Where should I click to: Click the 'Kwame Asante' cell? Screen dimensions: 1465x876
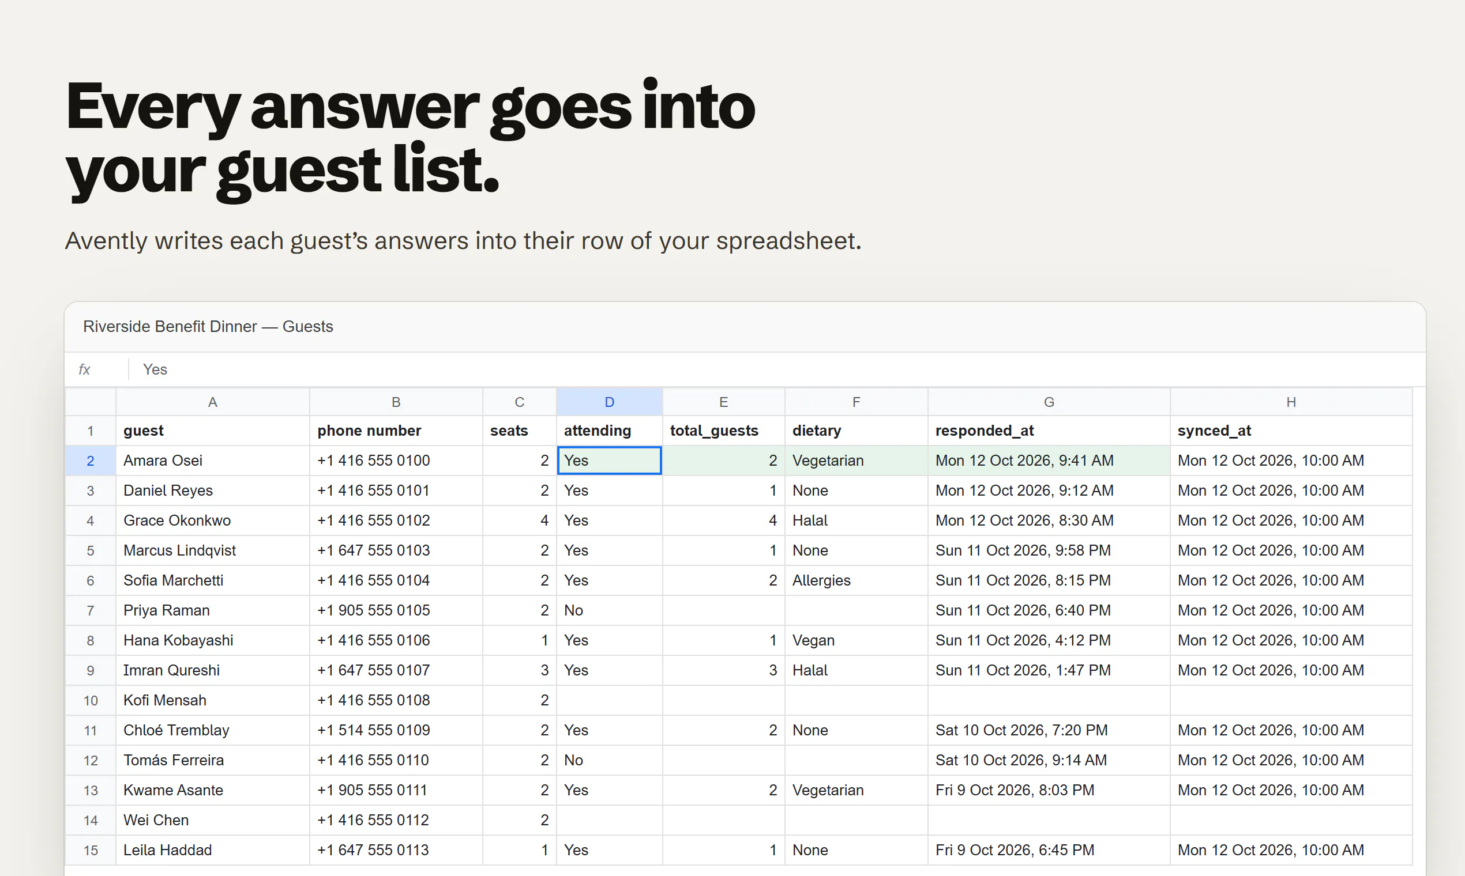tap(213, 790)
